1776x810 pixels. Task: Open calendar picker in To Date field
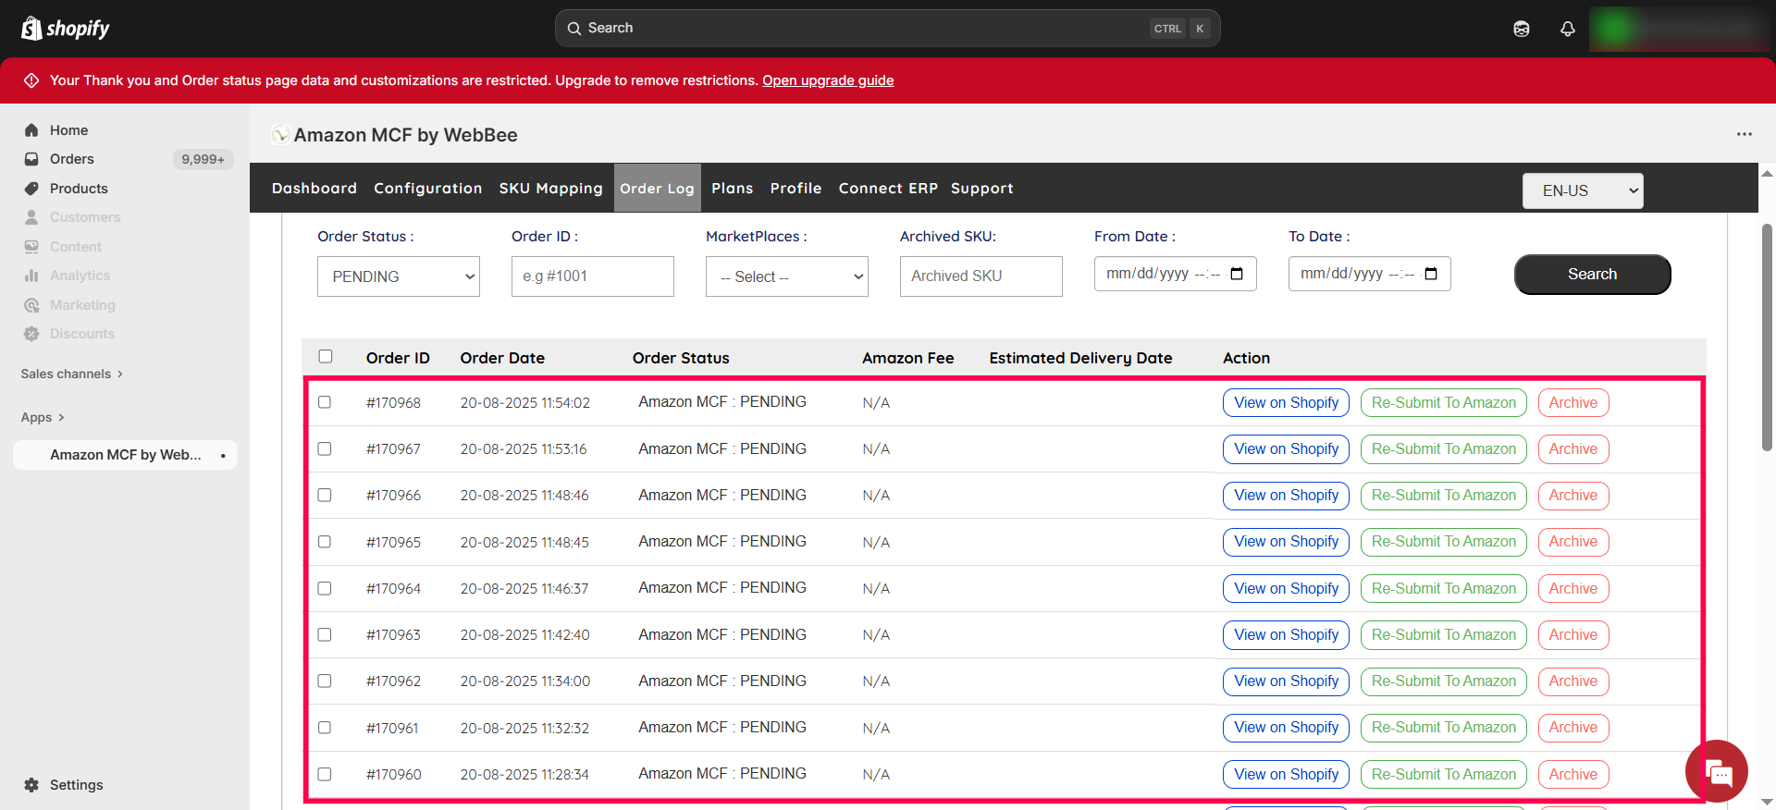coord(1431,274)
